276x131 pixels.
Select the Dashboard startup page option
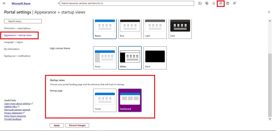[x=130, y=100]
